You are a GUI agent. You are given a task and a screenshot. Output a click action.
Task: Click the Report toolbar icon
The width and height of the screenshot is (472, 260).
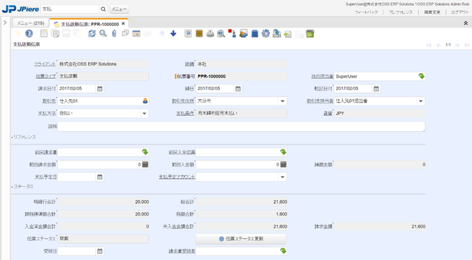[x=188, y=33]
